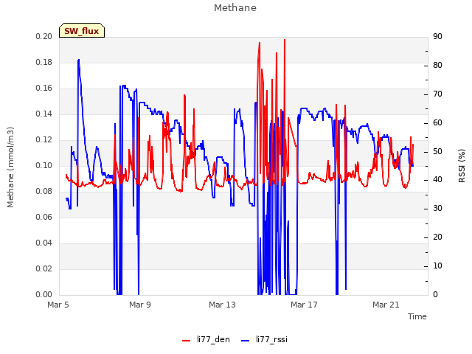Screen dimensions: 472x354
Task: Click the 90 RSSI axis value
Action: [x=437, y=36]
